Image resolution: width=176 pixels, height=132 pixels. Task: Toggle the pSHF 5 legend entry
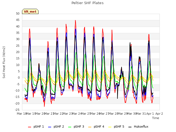click(116, 127)
